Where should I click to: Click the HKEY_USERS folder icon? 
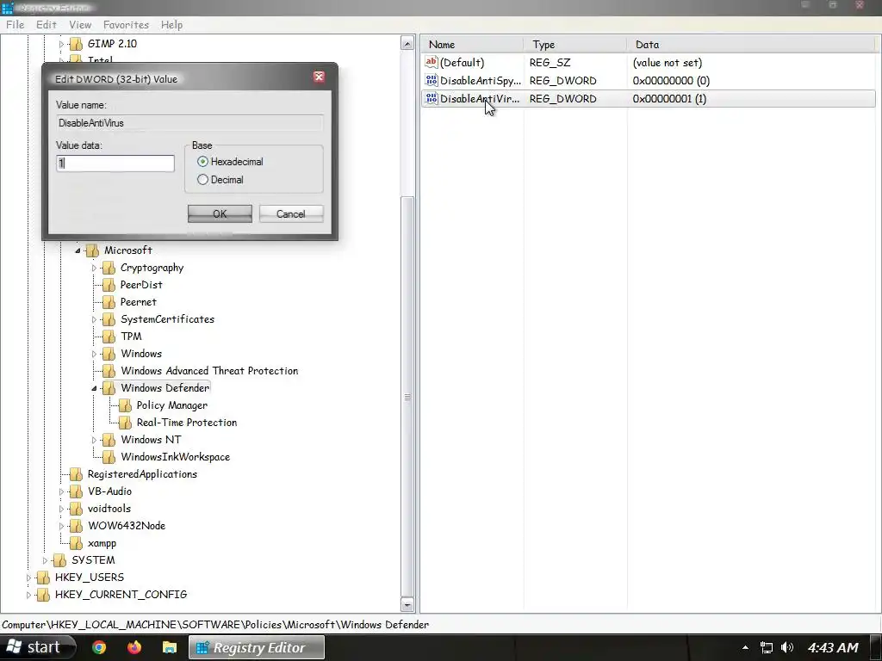(x=43, y=578)
